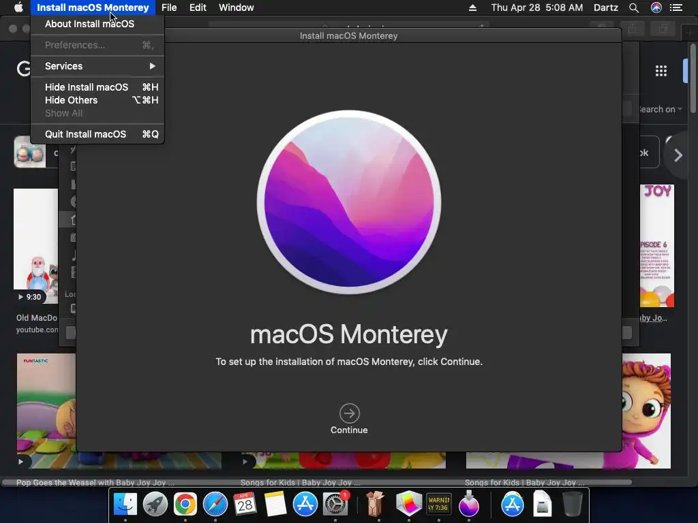Open the Trash
Screen dimensions: 698x523
573,505
